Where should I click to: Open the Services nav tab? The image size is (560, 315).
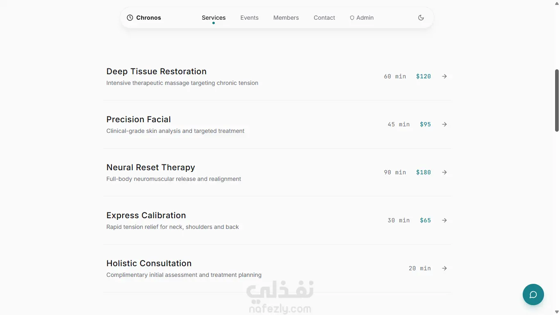point(214,18)
